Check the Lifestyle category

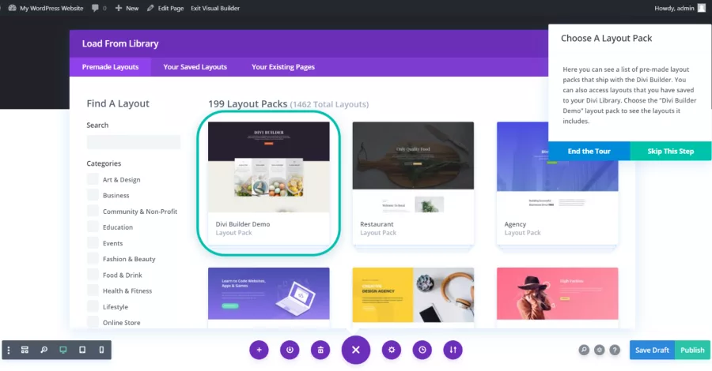click(93, 306)
